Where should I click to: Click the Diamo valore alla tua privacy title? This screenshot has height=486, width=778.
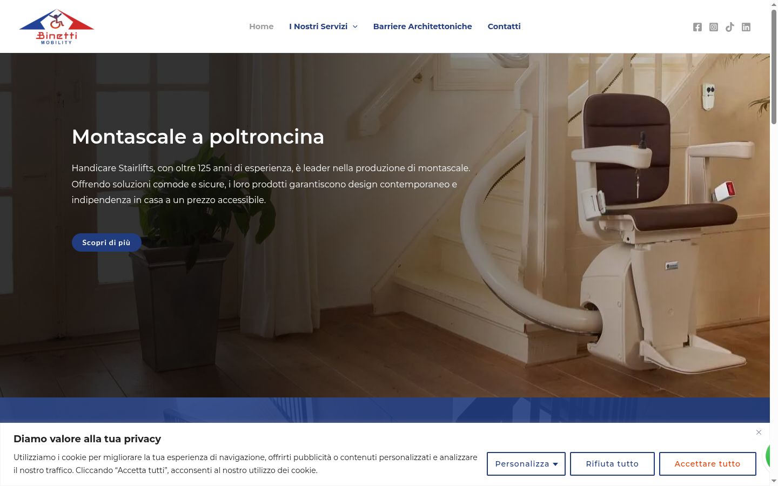(88, 439)
